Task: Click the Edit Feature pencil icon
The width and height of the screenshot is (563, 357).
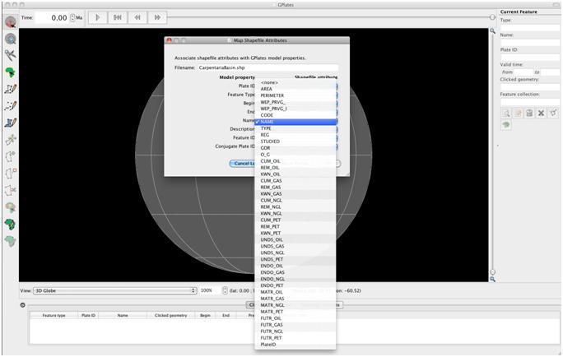Action: point(518,113)
